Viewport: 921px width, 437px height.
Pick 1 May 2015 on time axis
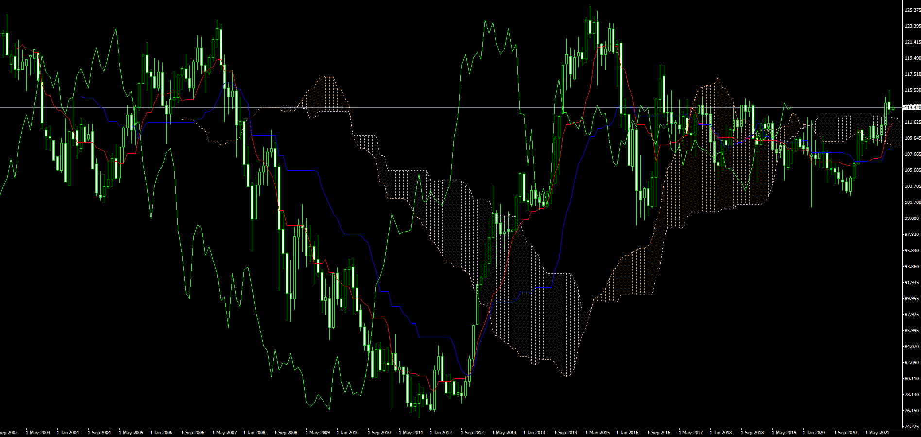click(597, 432)
